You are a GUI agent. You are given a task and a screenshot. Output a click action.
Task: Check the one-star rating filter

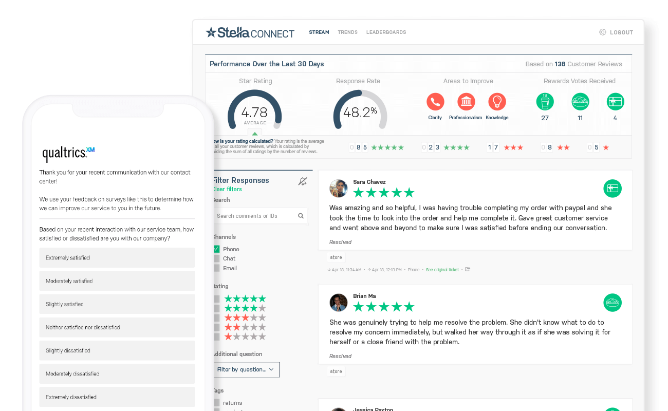pos(216,337)
